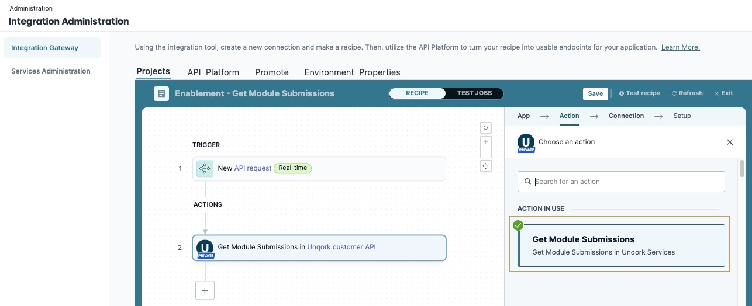Click the ACTION IN USE label
The width and height of the screenshot is (752, 306).
point(541,208)
